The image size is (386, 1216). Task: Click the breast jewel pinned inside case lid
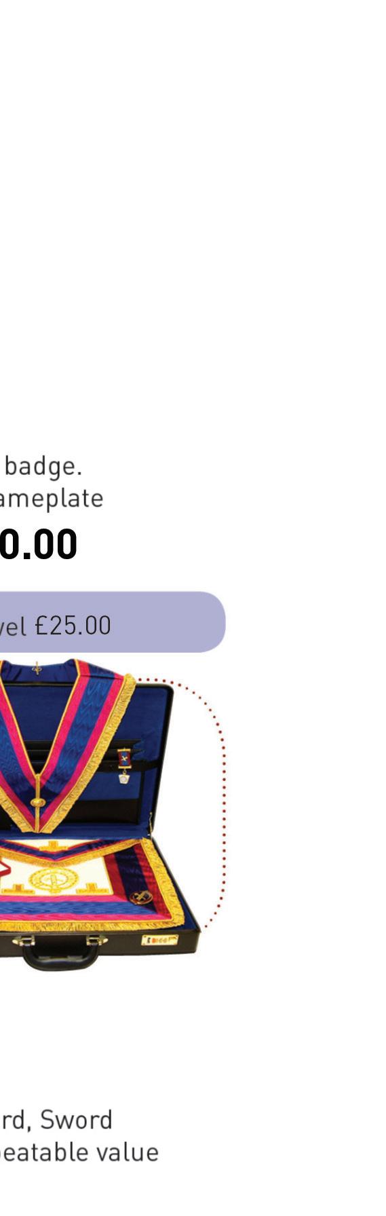(x=123, y=766)
